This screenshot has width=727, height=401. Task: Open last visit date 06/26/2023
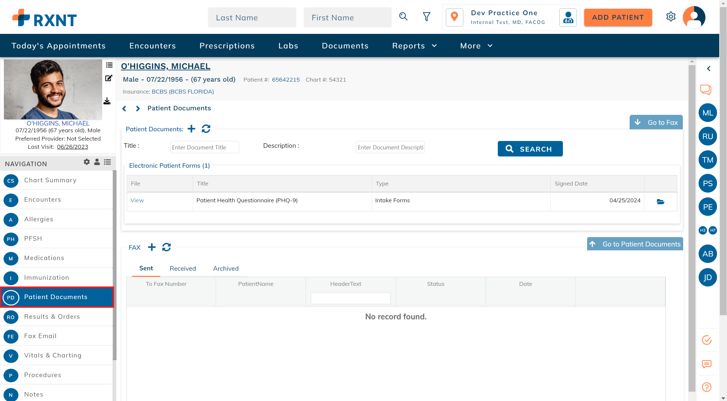[x=73, y=147]
